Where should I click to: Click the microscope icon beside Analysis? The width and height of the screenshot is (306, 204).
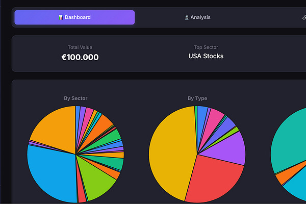pyautogui.click(x=187, y=17)
